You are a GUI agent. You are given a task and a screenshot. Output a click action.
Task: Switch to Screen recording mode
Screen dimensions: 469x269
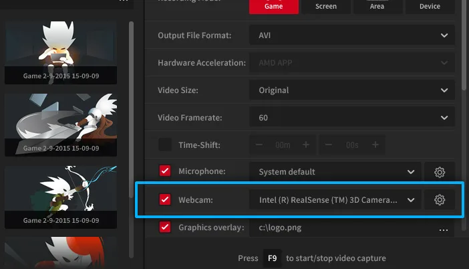click(x=326, y=6)
